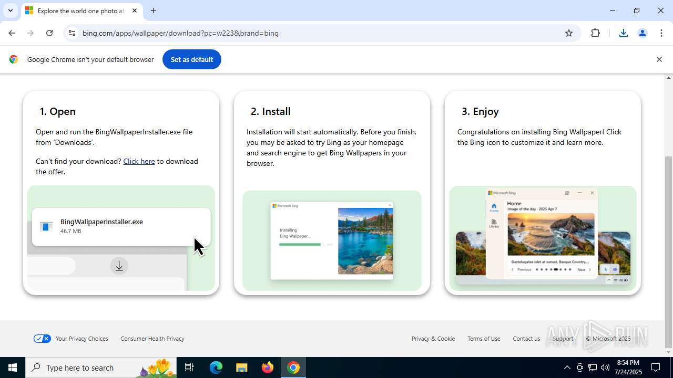
Task: Click the '3. Enjoy' heading
Action: tap(481, 111)
